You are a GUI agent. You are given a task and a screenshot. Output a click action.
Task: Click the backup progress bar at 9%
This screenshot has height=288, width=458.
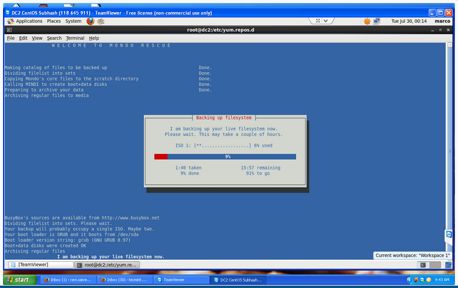coord(225,156)
